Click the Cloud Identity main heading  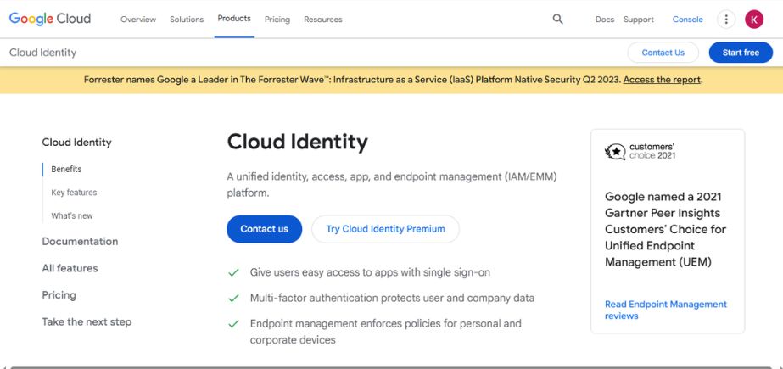click(297, 142)
